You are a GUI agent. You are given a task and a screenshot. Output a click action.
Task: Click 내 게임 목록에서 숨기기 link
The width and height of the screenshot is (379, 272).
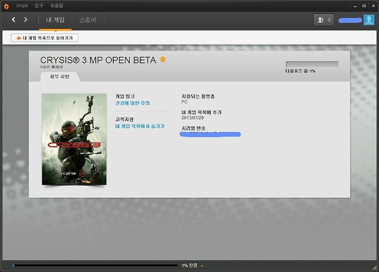140,126
